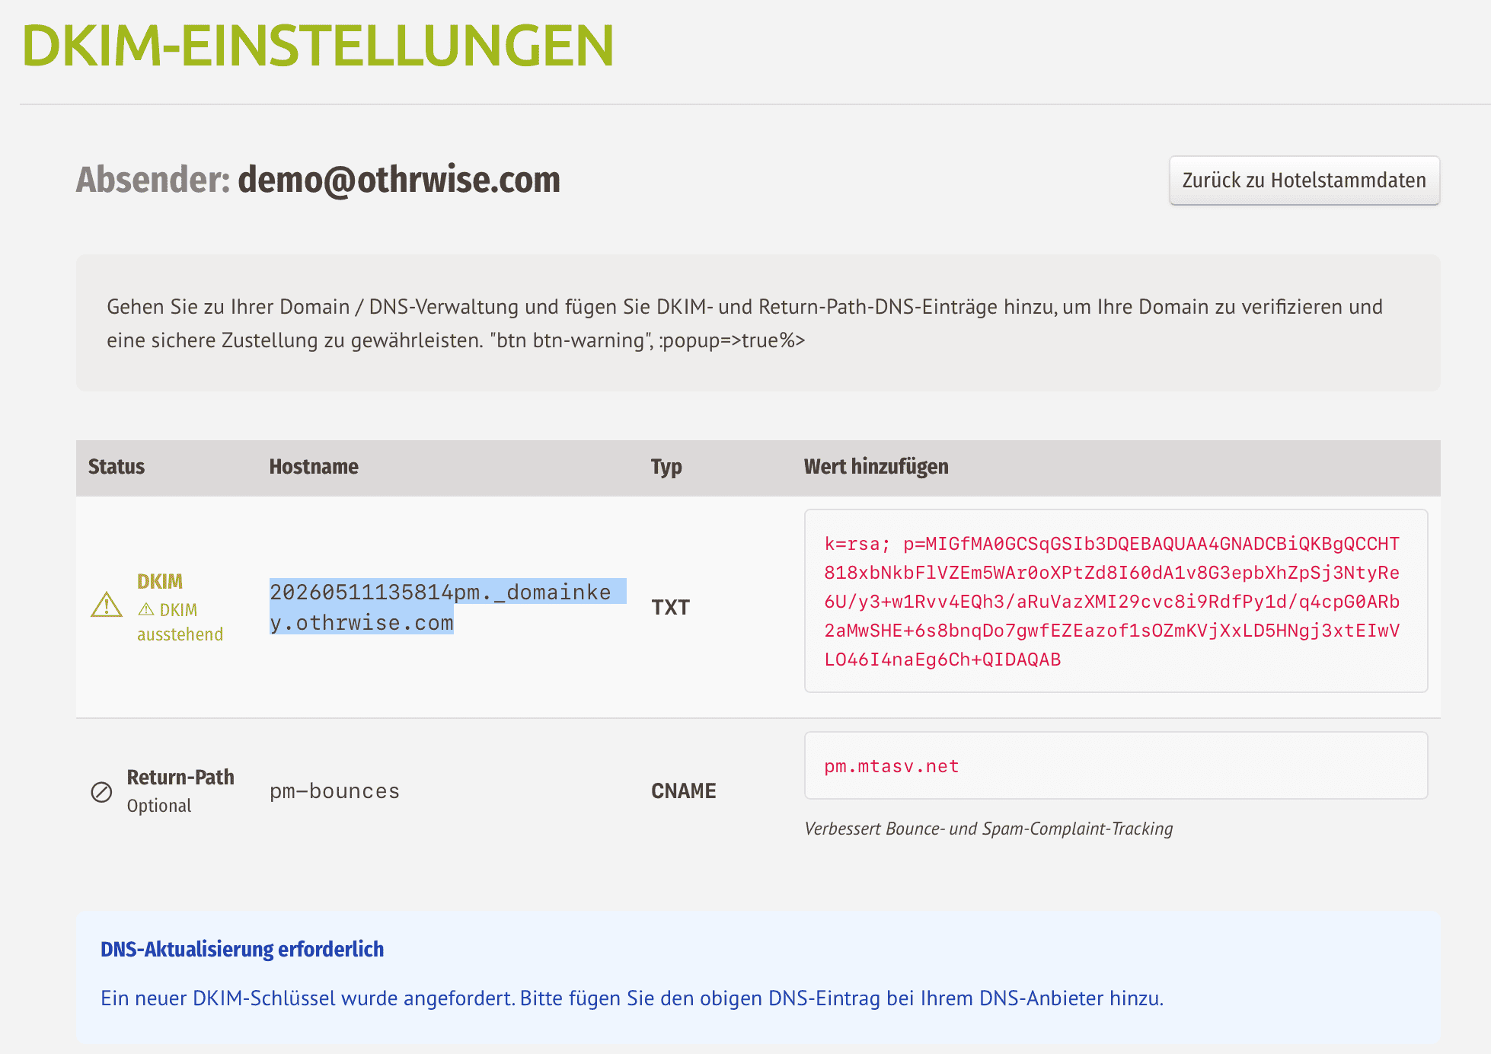Screen dimensions: 1491x1054
Task: Click the DKIM TXT value box starting k=rsa
Action: tap(1116, 601)
